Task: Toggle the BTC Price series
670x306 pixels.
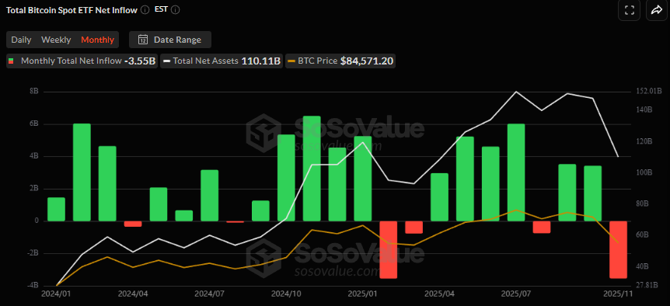Action: point(340,61)
